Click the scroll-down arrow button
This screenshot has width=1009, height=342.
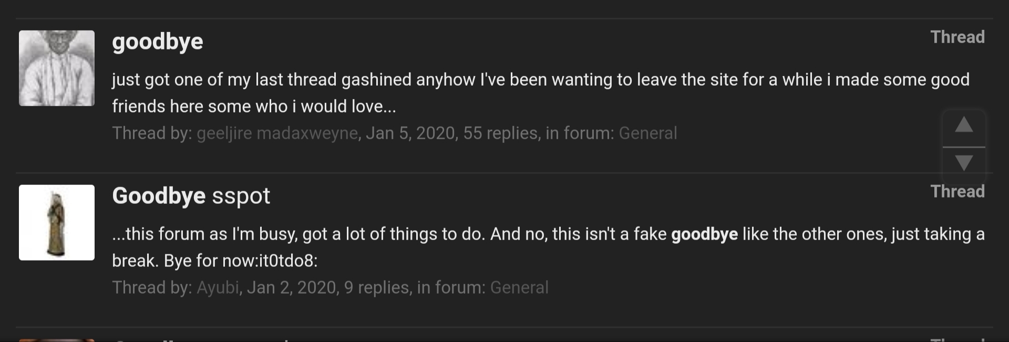(x=964, y=164)
